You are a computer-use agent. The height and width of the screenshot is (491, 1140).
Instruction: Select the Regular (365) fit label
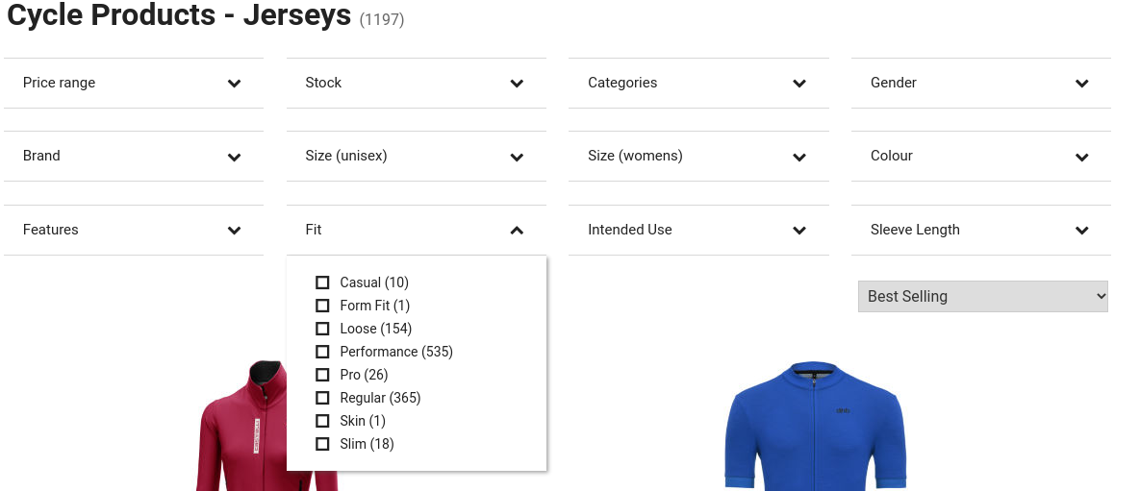(x=380, y=398)
